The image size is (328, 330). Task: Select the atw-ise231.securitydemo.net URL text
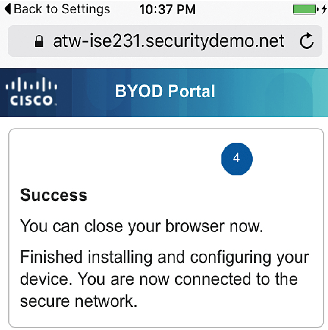[169, 41]
